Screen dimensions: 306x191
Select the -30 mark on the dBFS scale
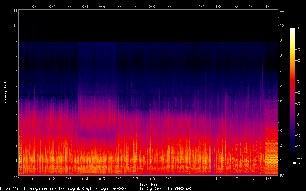click(x=300, y=61)
